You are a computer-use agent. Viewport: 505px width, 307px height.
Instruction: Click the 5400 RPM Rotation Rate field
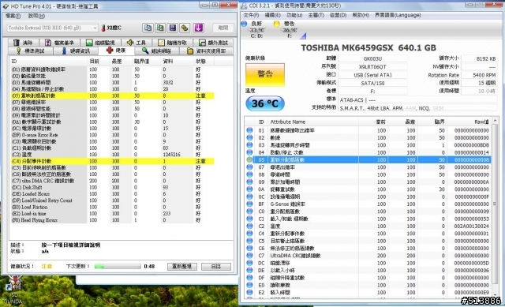[x=479, y=75]
